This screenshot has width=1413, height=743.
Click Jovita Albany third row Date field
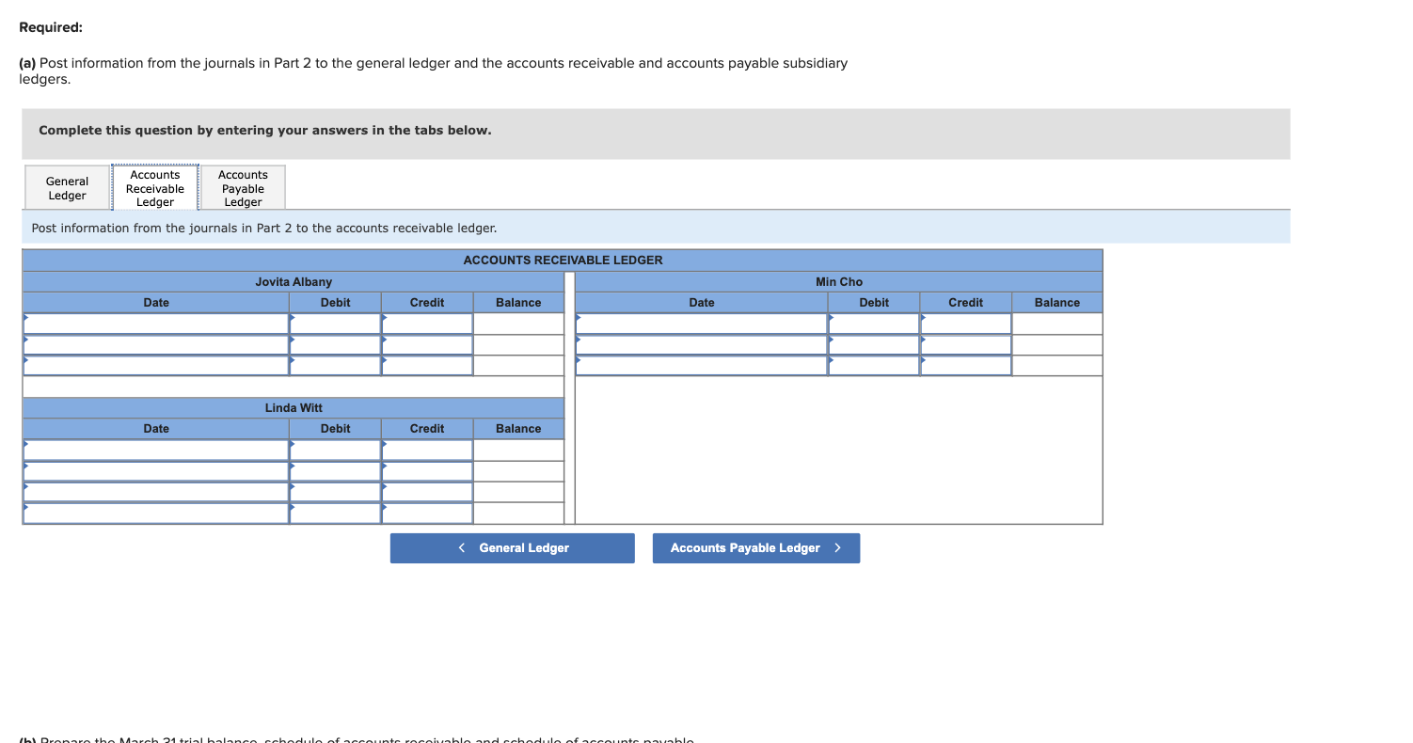156,366
